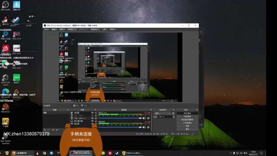277x156 pixels.
Task: Toggle the lock on 文本 (GDI+) source
Action: point(96,115)
